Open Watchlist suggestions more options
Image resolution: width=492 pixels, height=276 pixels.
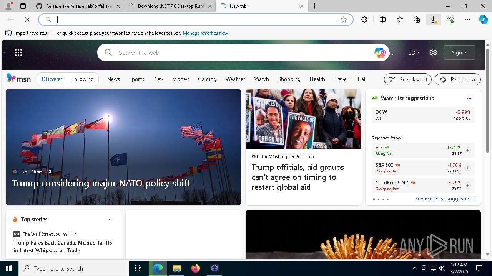click(x=469, y=98)
